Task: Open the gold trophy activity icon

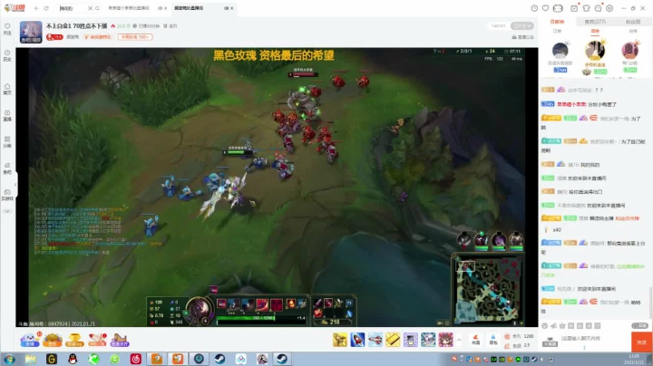Action: coord(75,340)
